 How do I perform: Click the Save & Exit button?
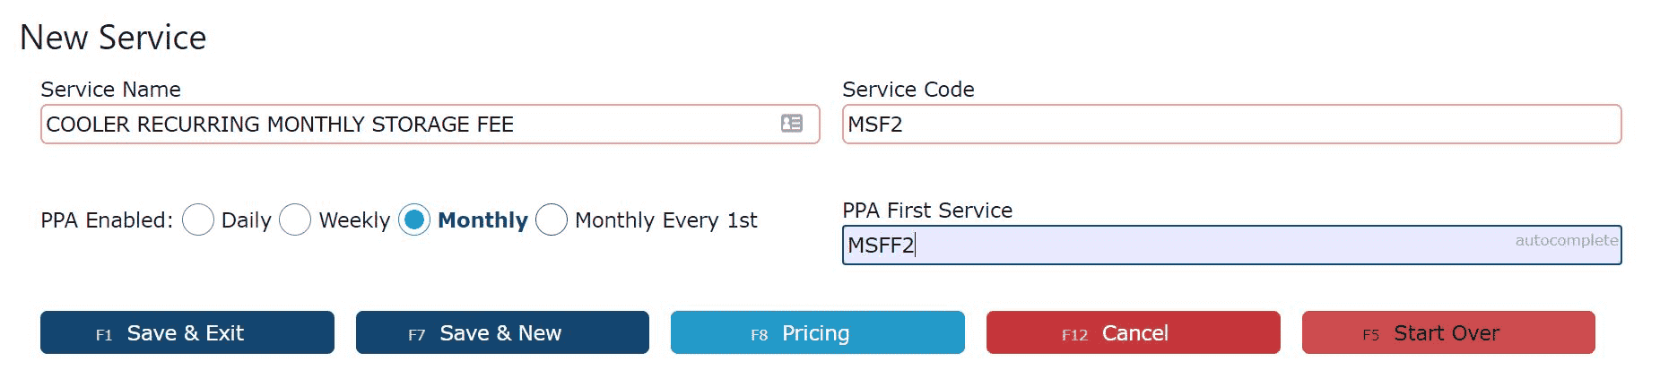click(187, 332)
